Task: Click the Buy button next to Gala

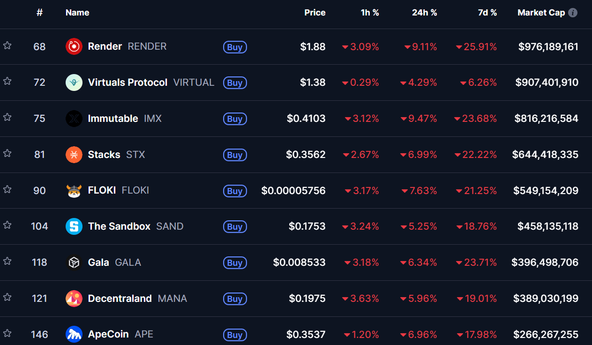Action: pyautogui.click(x=235, y=263)
